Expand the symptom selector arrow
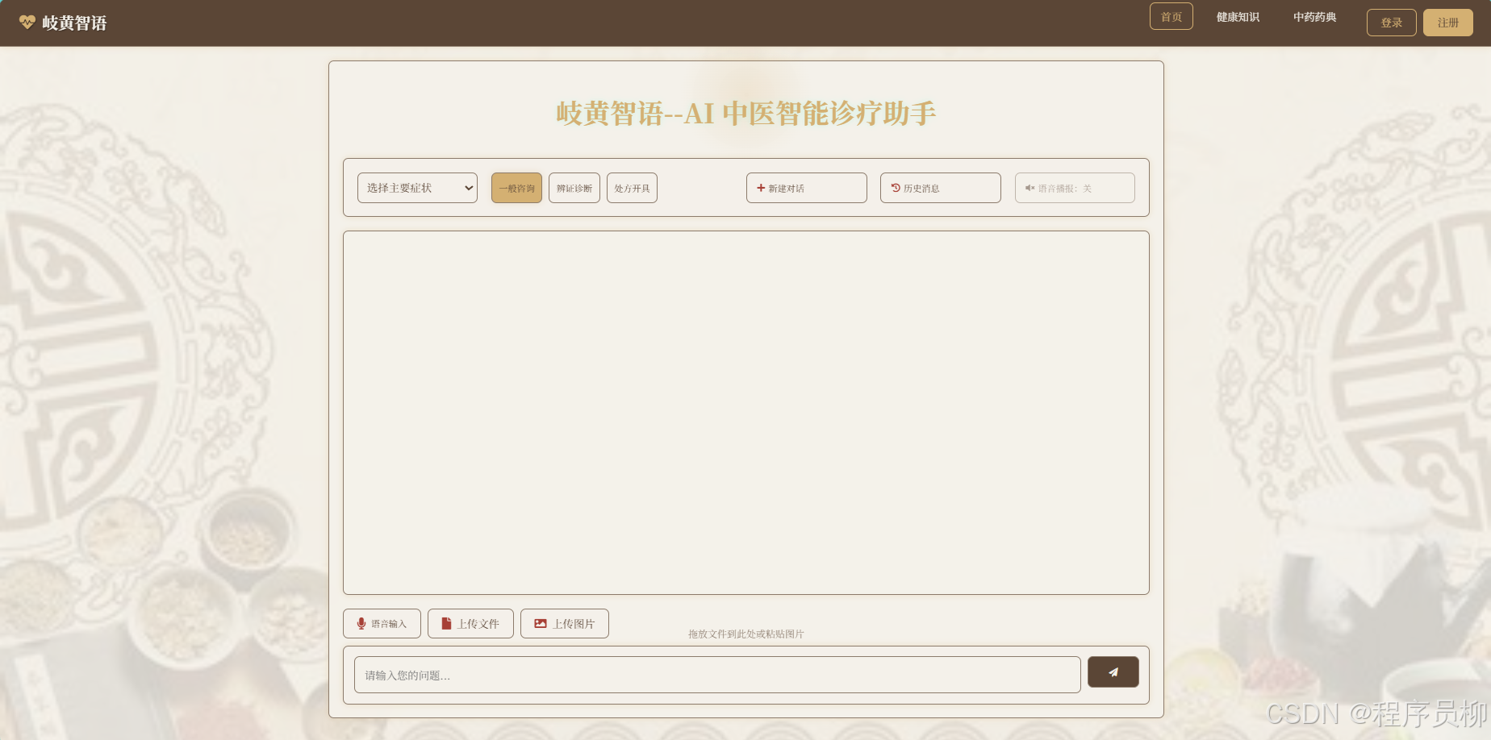 tap(468, 187)
